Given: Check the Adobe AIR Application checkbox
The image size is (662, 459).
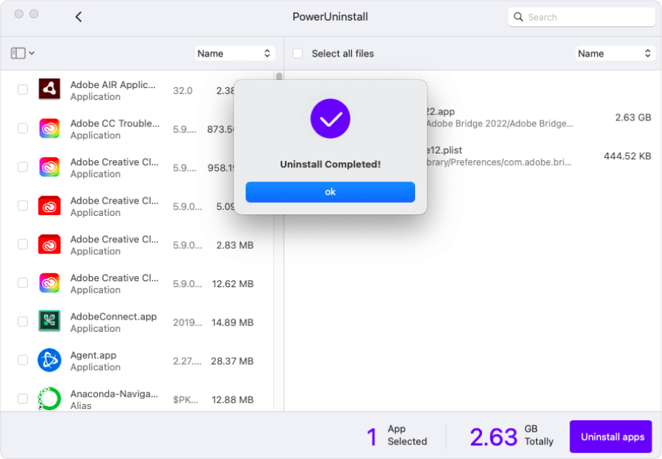Looking at the screenshot, I should click(23, 90).
